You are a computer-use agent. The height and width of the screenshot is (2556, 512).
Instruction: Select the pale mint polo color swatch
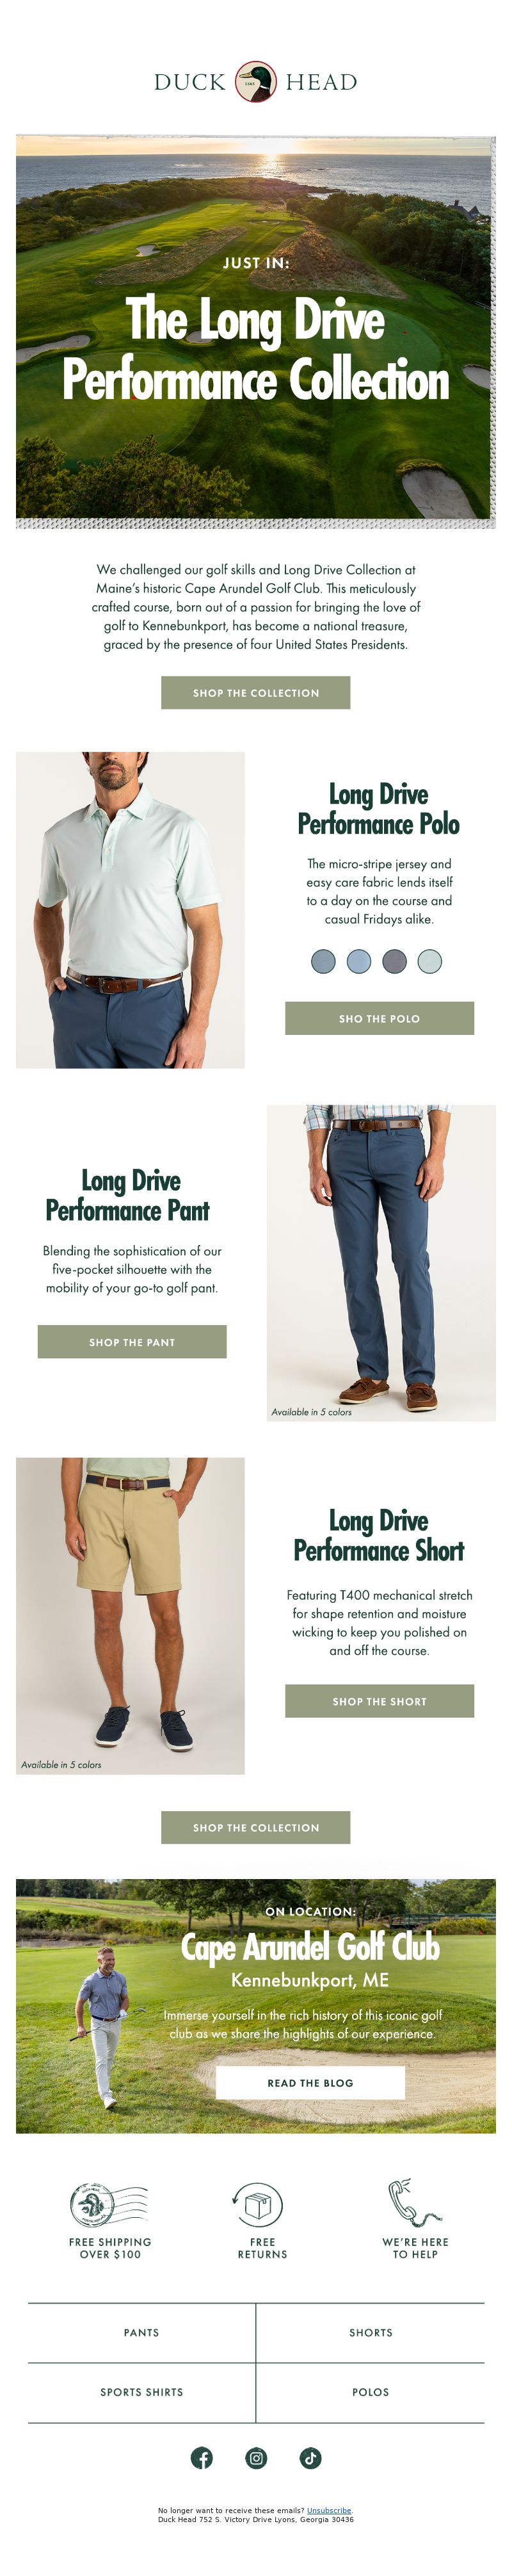coord(429,961)
